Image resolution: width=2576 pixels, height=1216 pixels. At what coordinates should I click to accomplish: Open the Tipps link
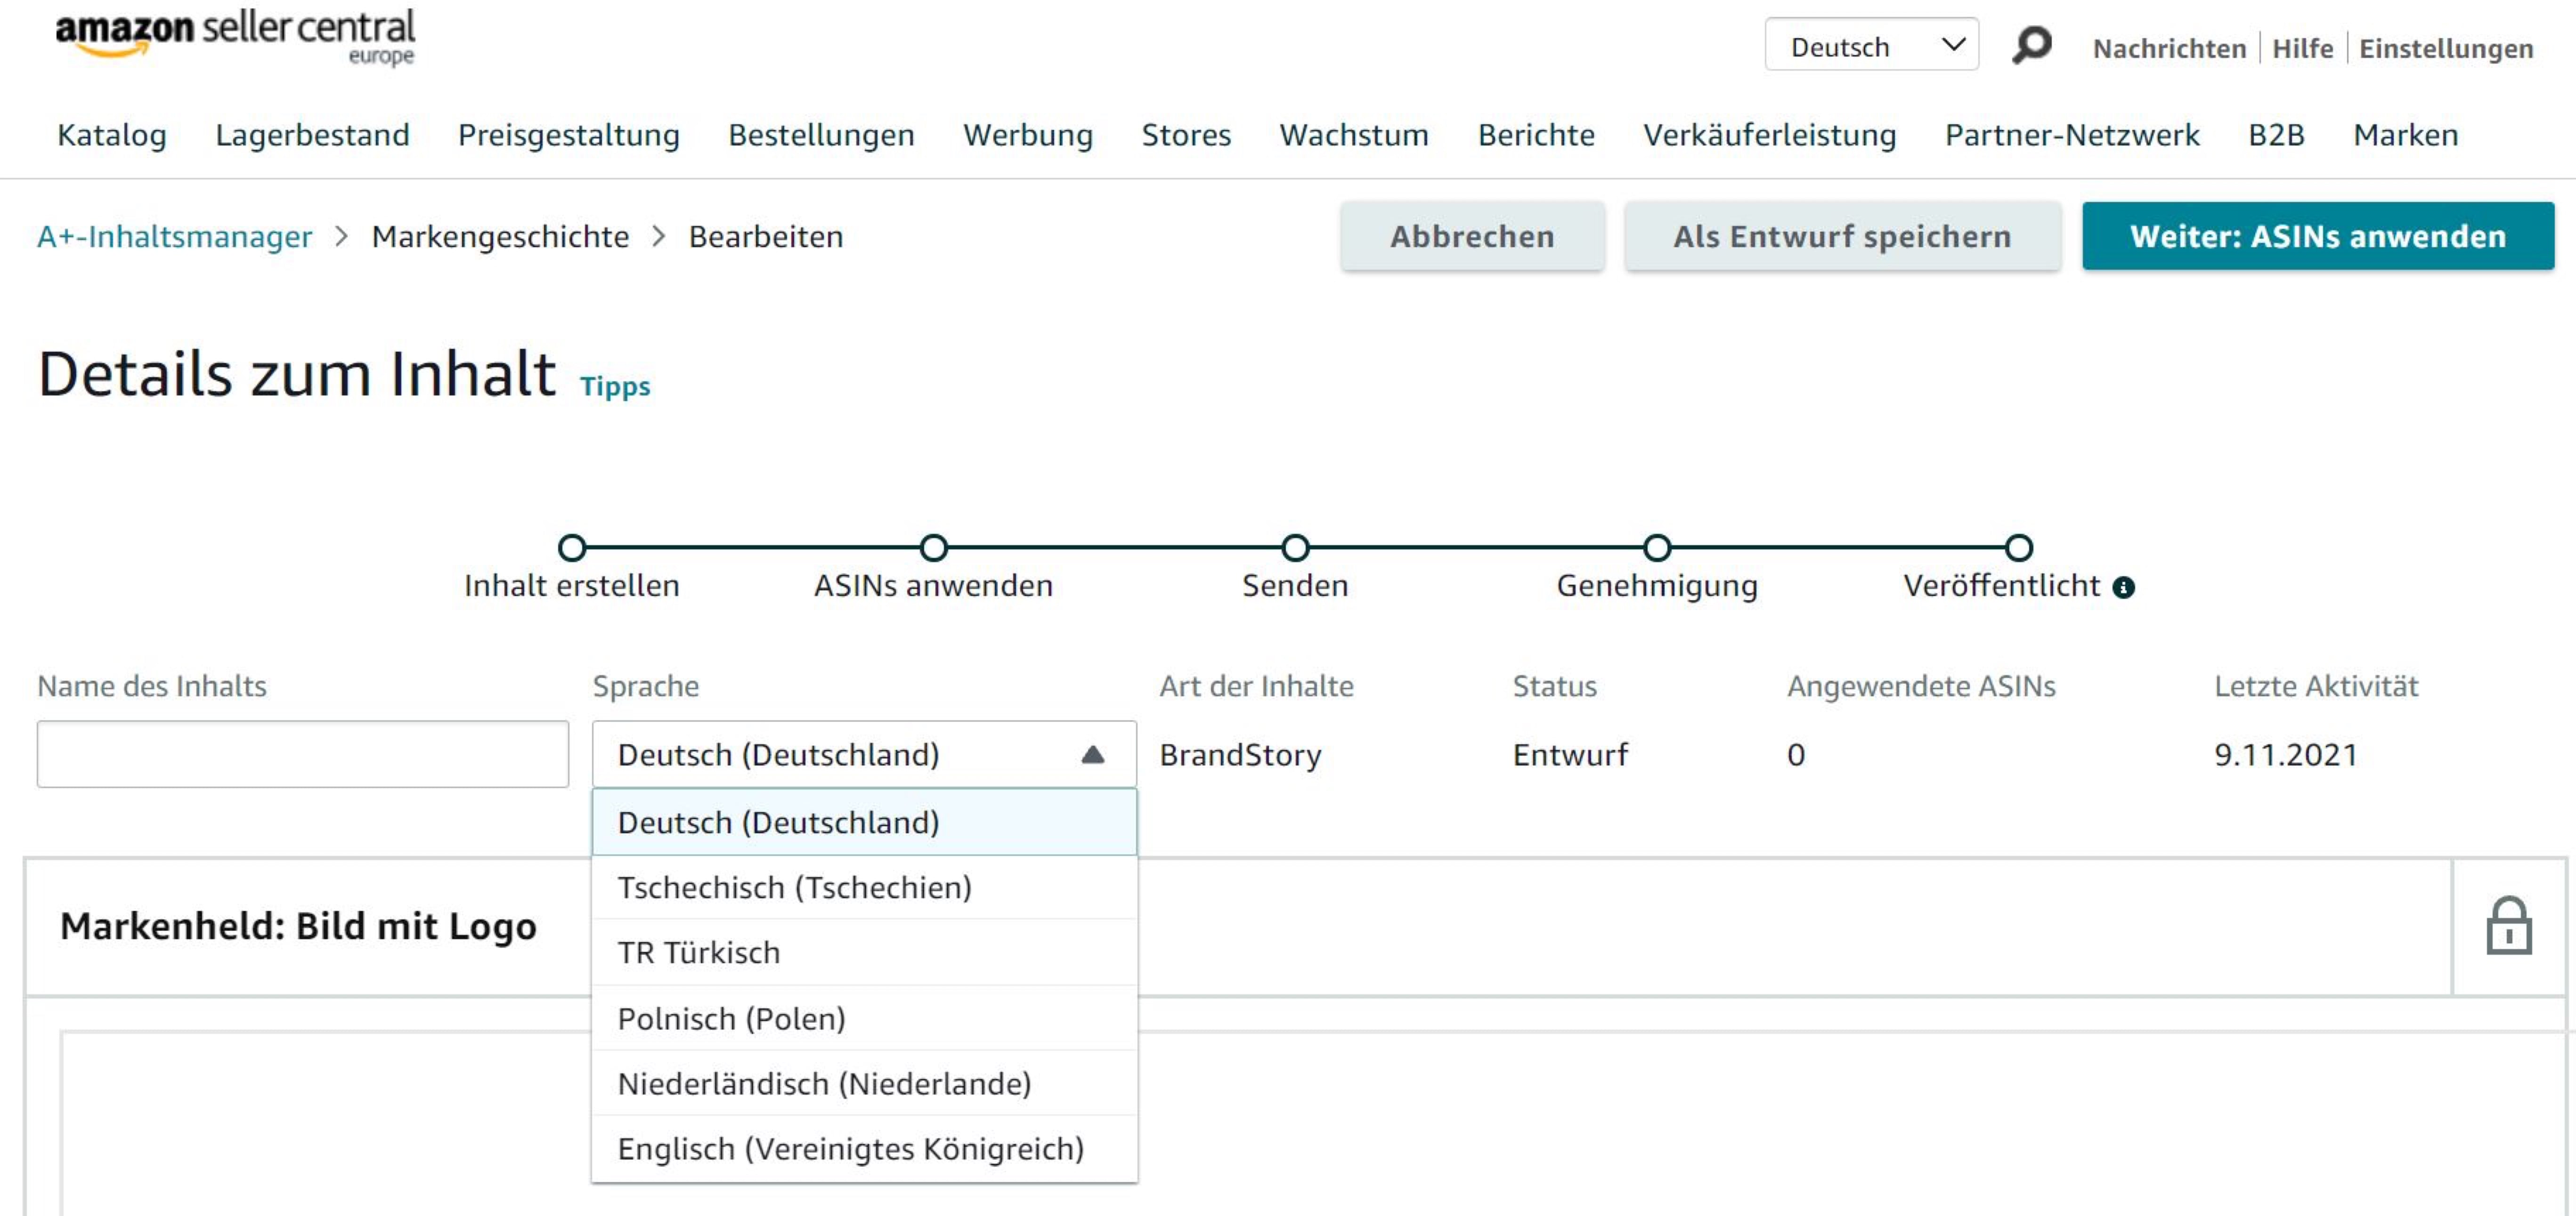pos(615,387)
